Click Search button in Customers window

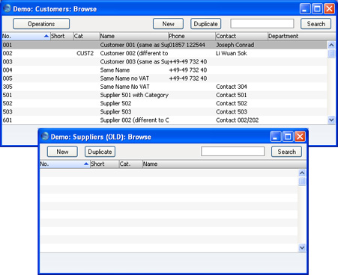coord(316,24)
